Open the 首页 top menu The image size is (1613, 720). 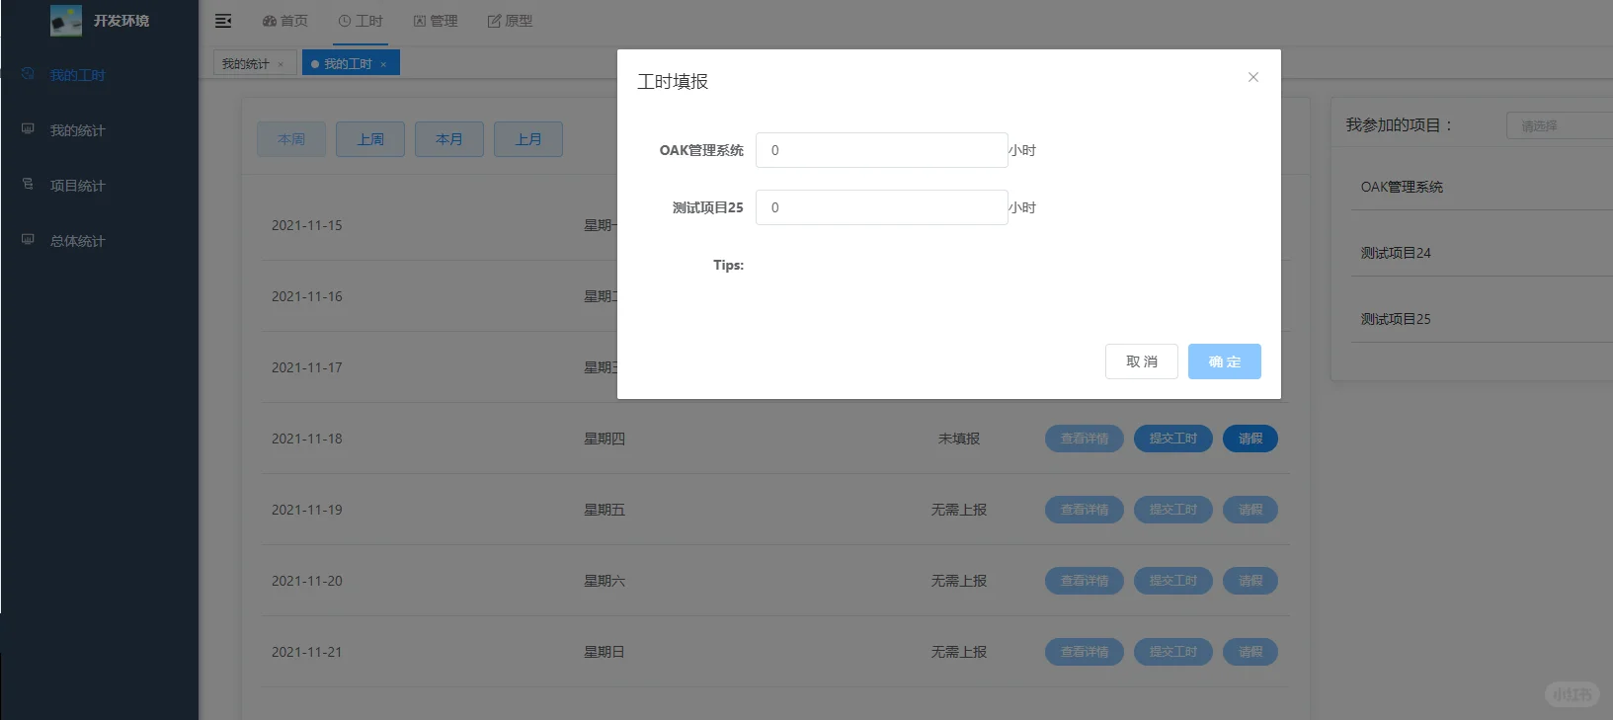coord(284,21)
